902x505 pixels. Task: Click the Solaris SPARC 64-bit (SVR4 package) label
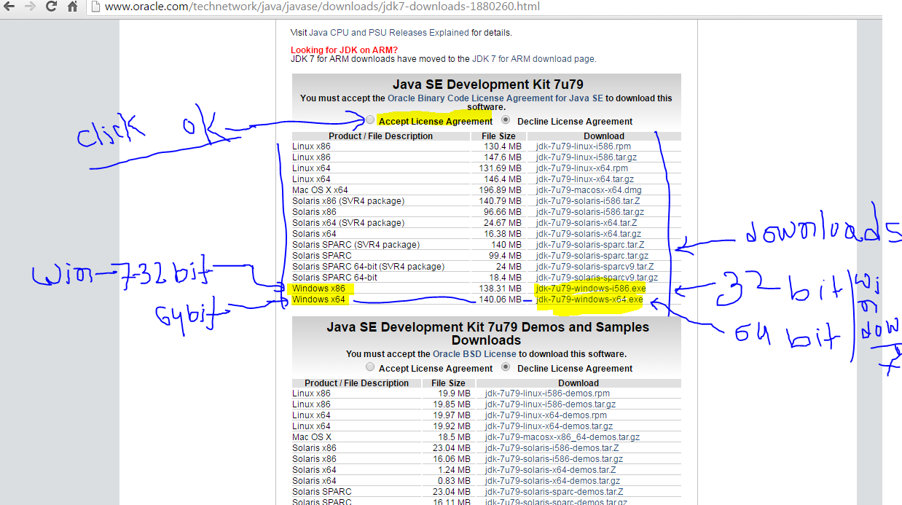[x=368, y=267]
